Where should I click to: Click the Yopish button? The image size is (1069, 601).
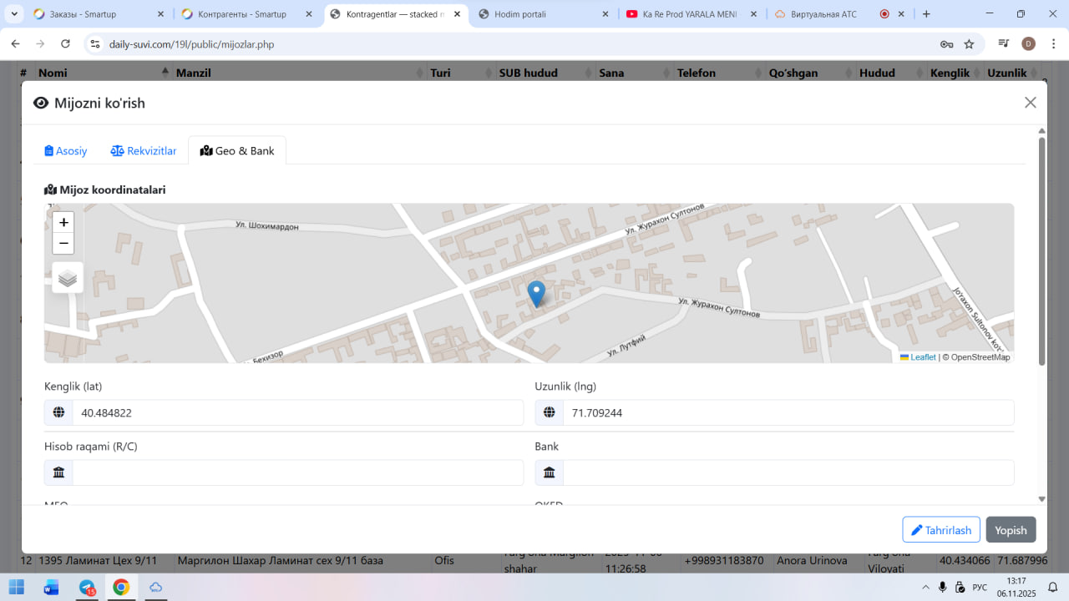click(x=1011, y=530)
